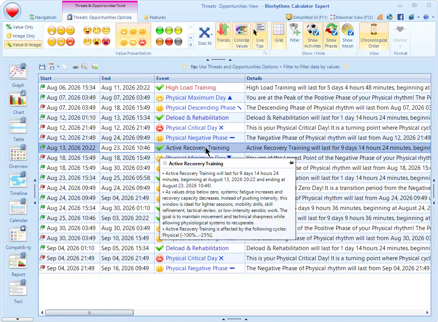This screenshot has height=322, width=438.
Task: Open the Facebook icon in the title bar
Action: (x=400, y=17)
